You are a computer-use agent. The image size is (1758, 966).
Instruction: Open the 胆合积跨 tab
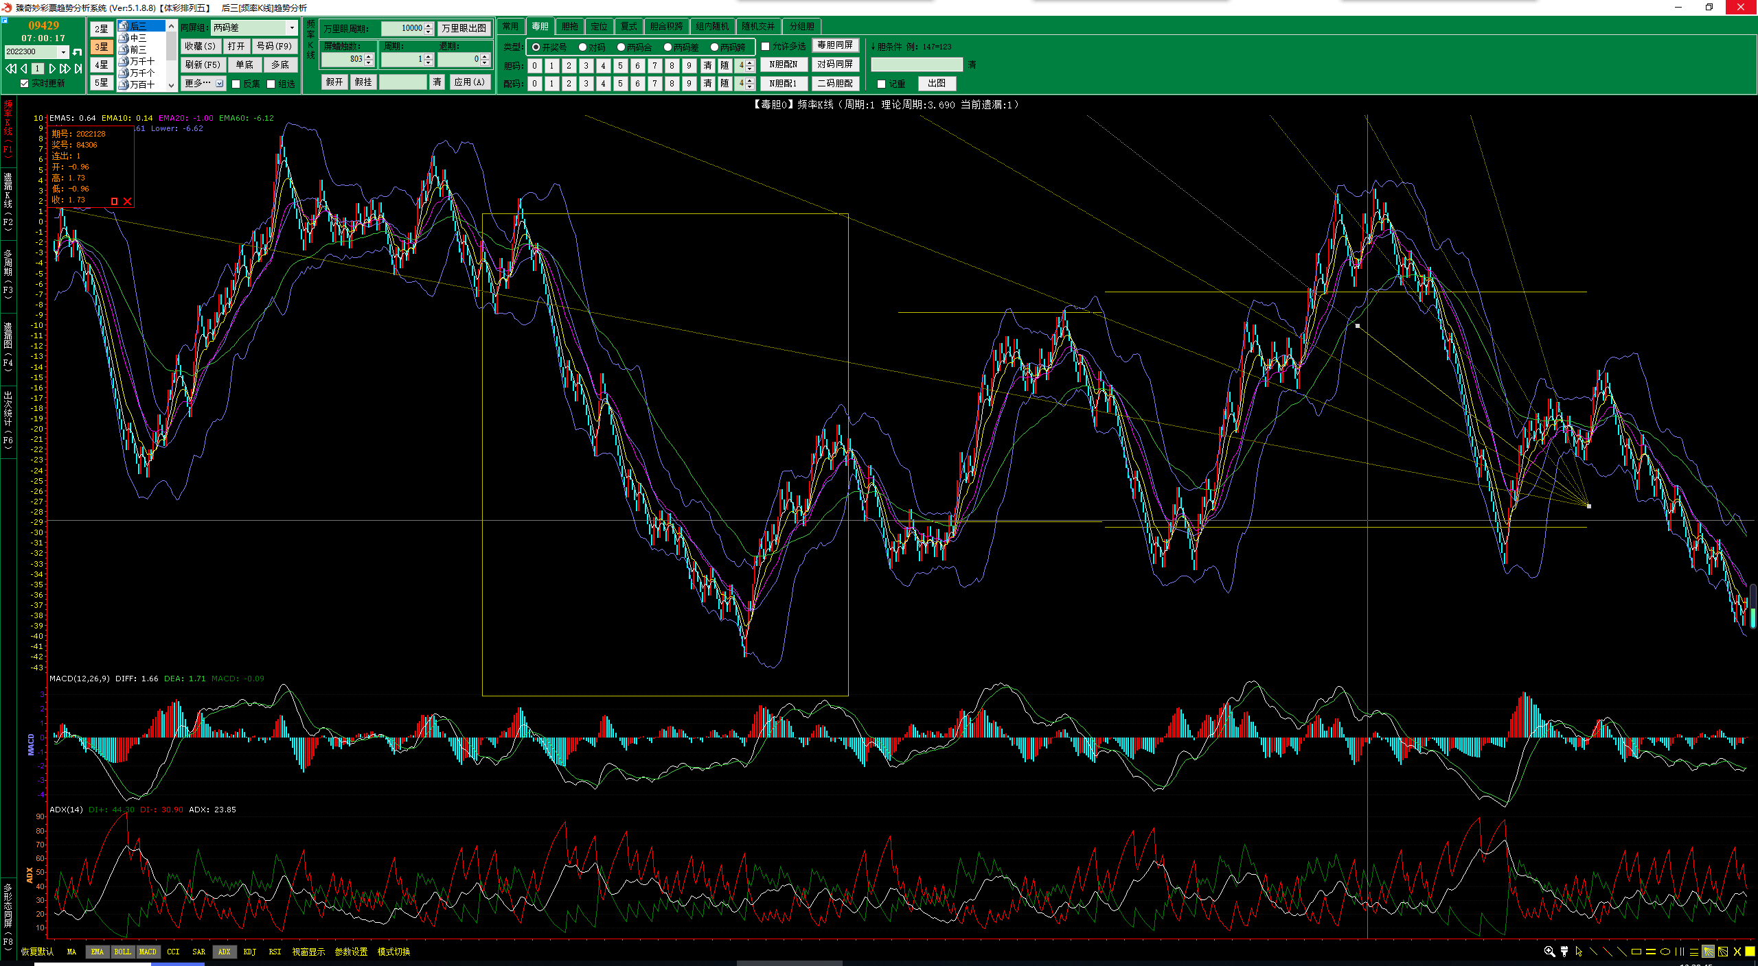tap(666, 26)
